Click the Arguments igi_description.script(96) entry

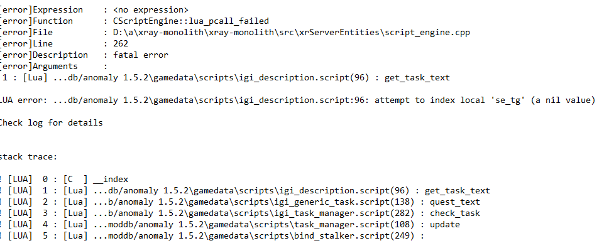click(x=226, y=78)
